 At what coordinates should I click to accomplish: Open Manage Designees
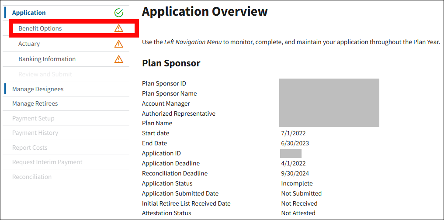coord(38,89)
